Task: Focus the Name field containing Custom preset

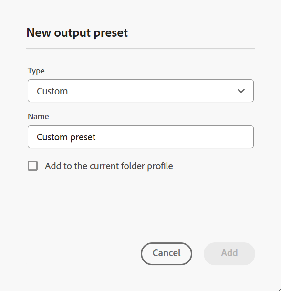Action: 140,137
